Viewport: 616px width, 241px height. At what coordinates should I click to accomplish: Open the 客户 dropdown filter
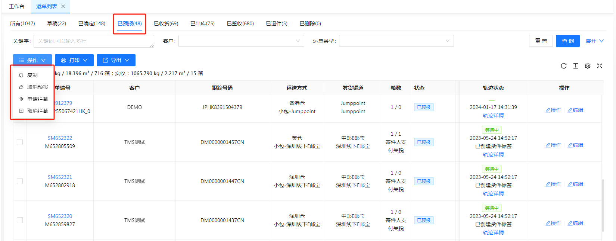point(241,41)
